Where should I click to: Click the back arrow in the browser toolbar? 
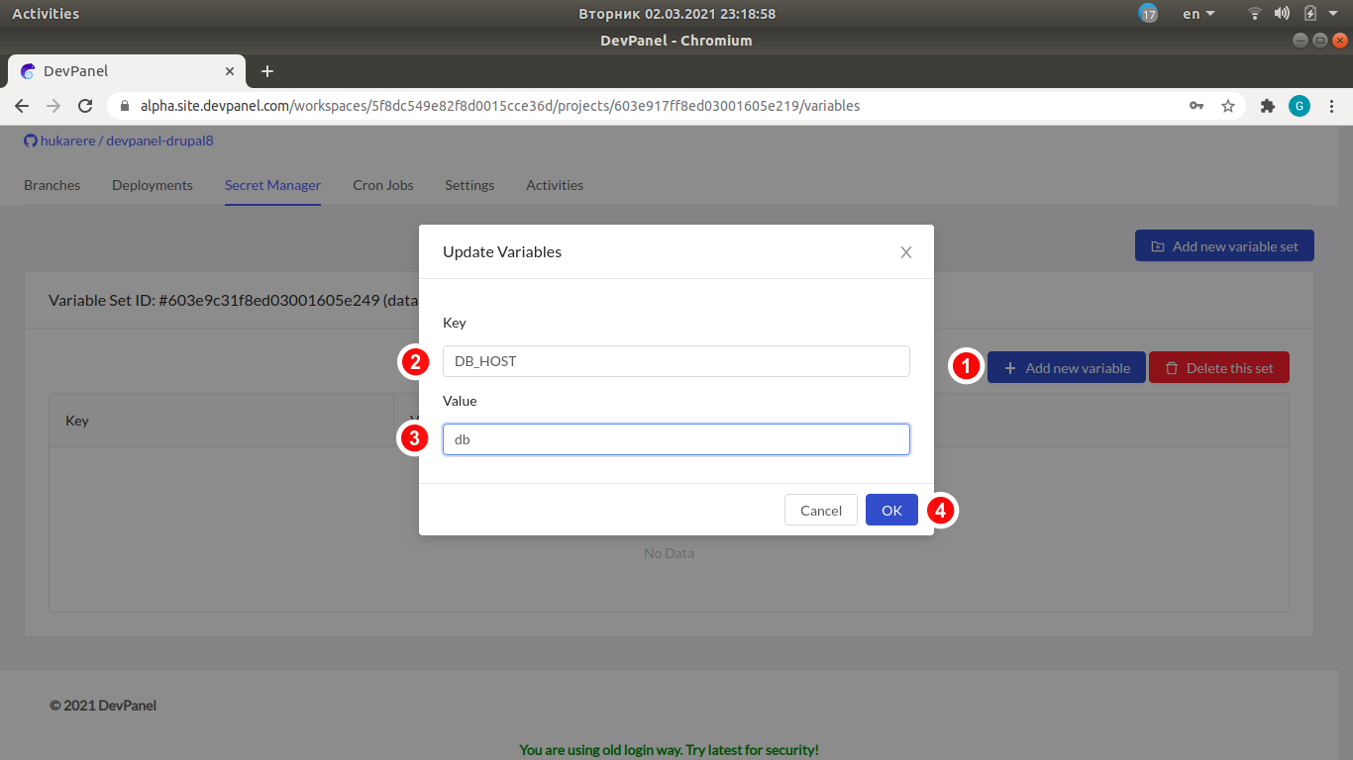point(22,105)
